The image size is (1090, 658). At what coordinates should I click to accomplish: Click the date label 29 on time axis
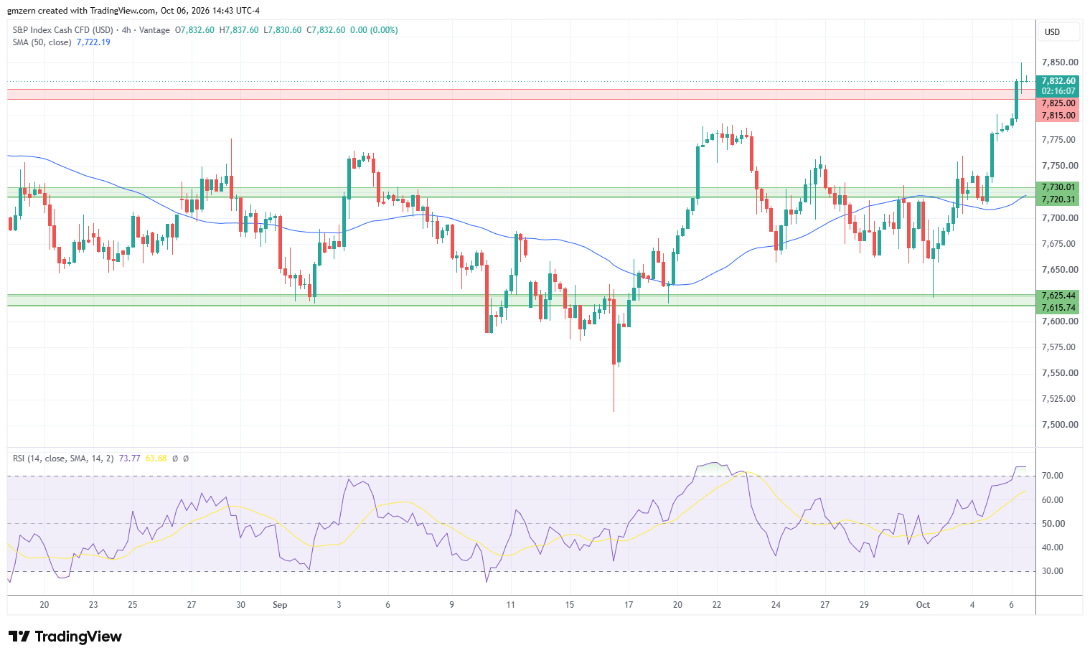coord(864,605)
